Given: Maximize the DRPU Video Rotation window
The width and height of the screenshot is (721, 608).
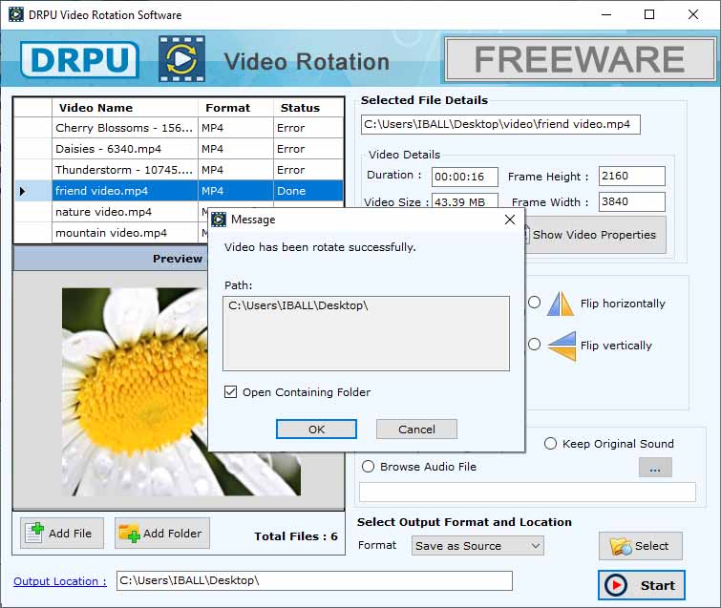Looking at the screenshot, I should point(649,14).
